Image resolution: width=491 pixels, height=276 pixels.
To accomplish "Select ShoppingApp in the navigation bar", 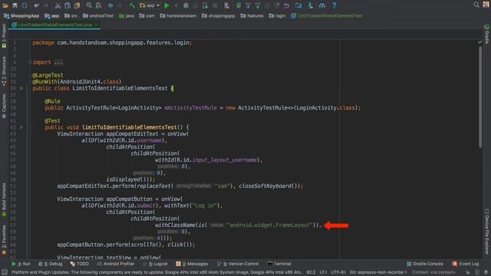I will pyautogui.click(x=21, y=15).
